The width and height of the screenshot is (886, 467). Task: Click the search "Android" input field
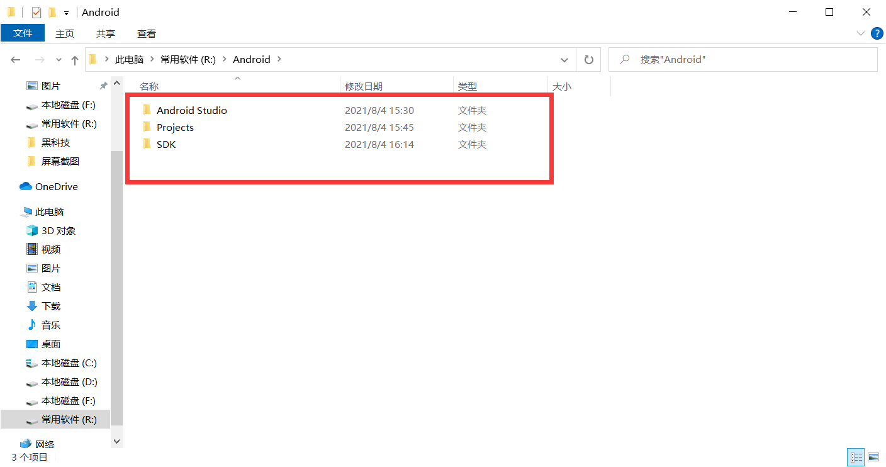(743, 59)
